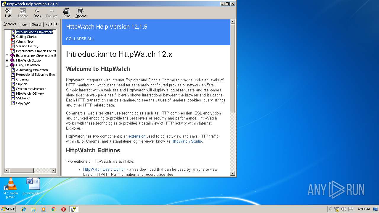Image resolution: width=379 pixels, height=213 pixels.
Task: Follow the extension hyperlink
Action: click(x=137, y=136)
